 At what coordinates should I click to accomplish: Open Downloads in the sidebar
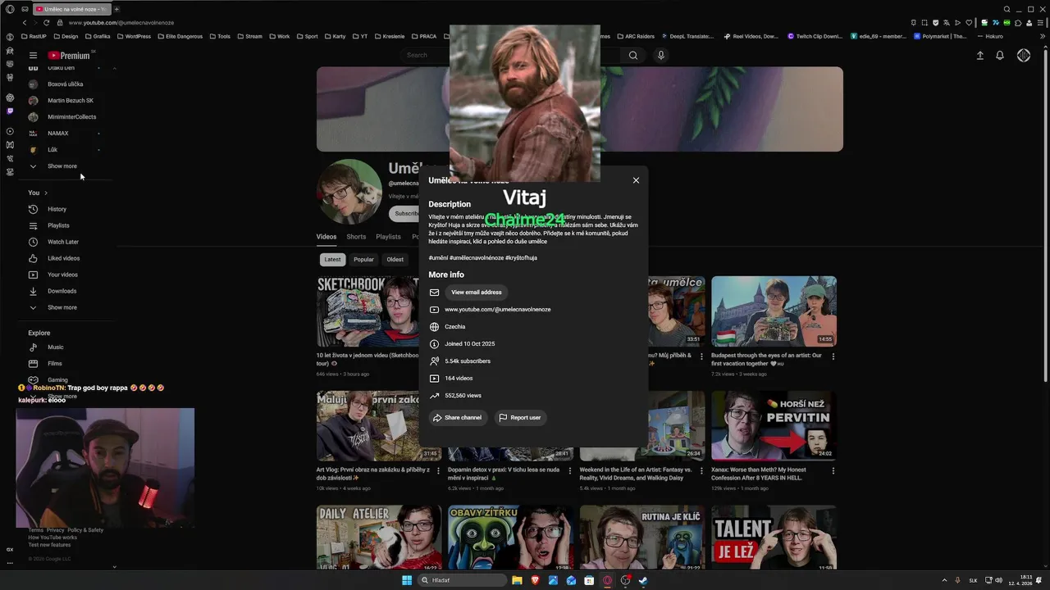tap(62, 291)
